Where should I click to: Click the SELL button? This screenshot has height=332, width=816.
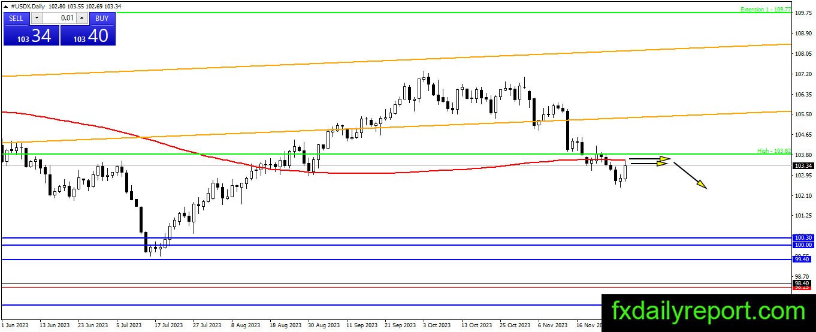coord(16,18)
